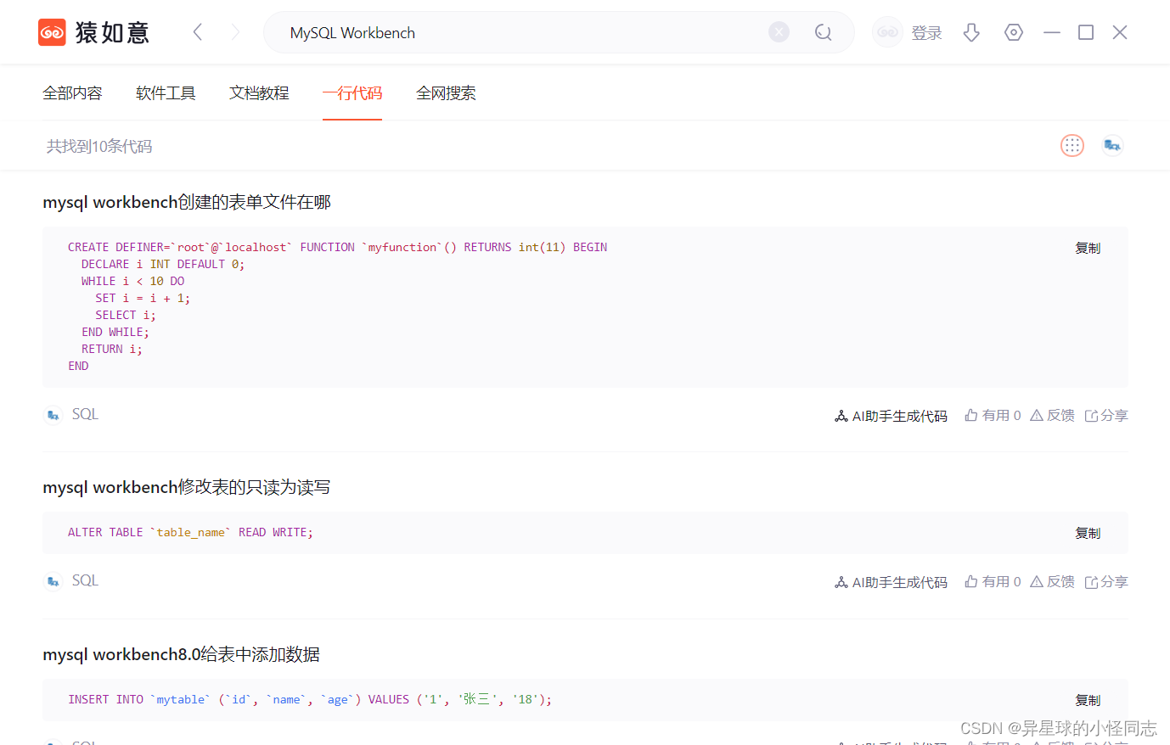Click the line SET i = i + 1;
The height and width of the screenshot is (745, 1170).
(x=143, y=299)
